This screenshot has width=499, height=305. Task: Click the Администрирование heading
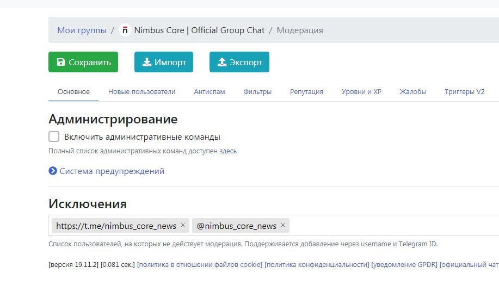point(113,119)
